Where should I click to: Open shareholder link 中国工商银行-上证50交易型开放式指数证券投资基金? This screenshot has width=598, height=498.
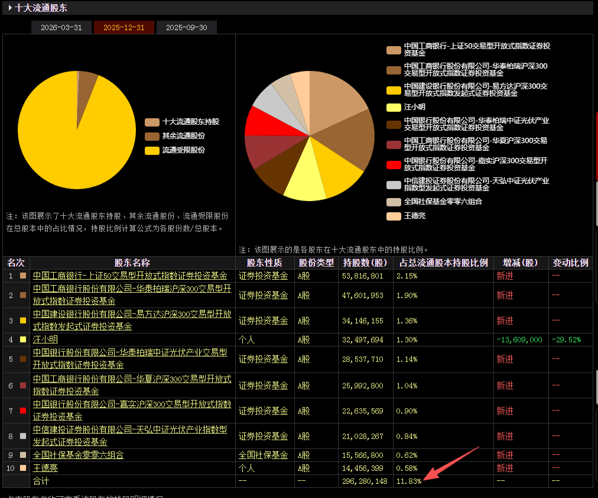[129, 276]
